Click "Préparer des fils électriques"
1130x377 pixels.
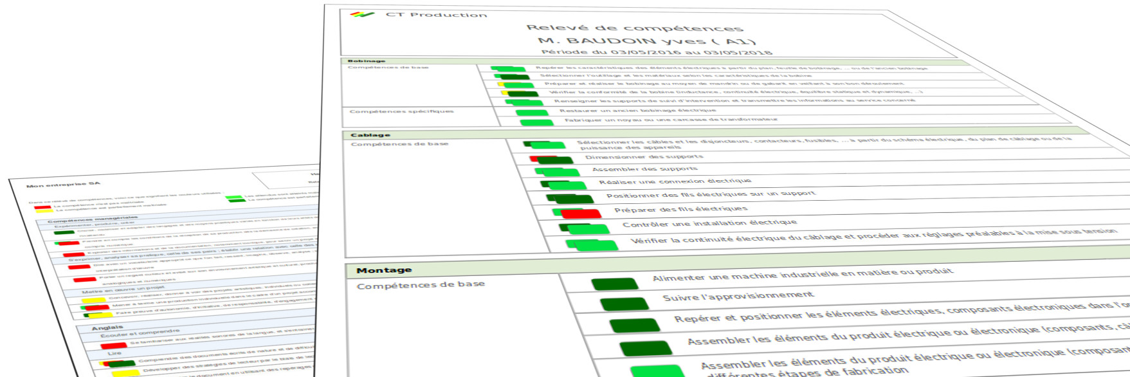click(x=681, y=209)
